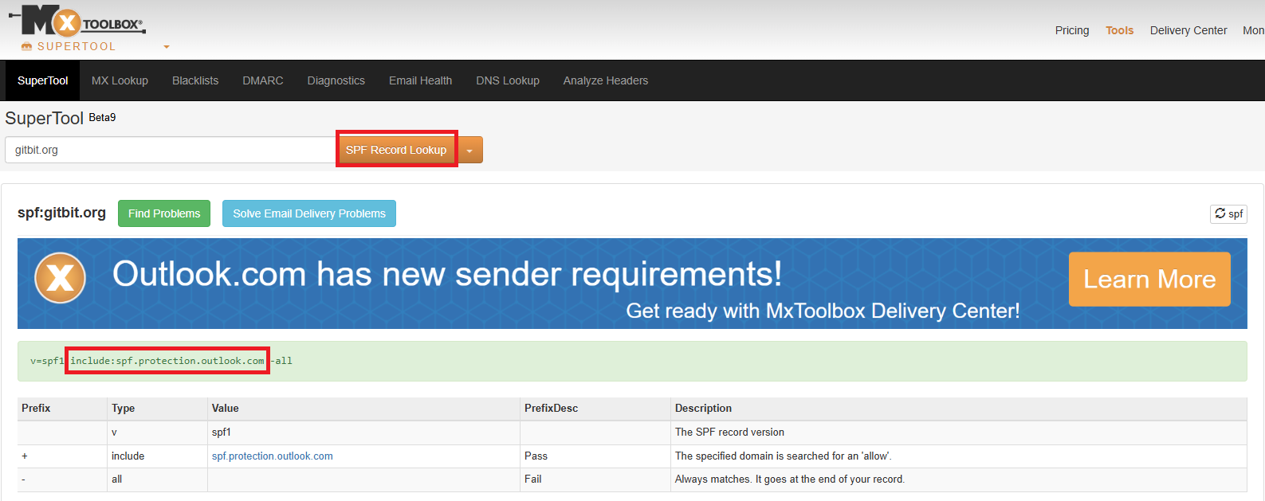Click the MxToolbox logo
This screenshot has height=501, width=1265.
[x=77, y=22]
